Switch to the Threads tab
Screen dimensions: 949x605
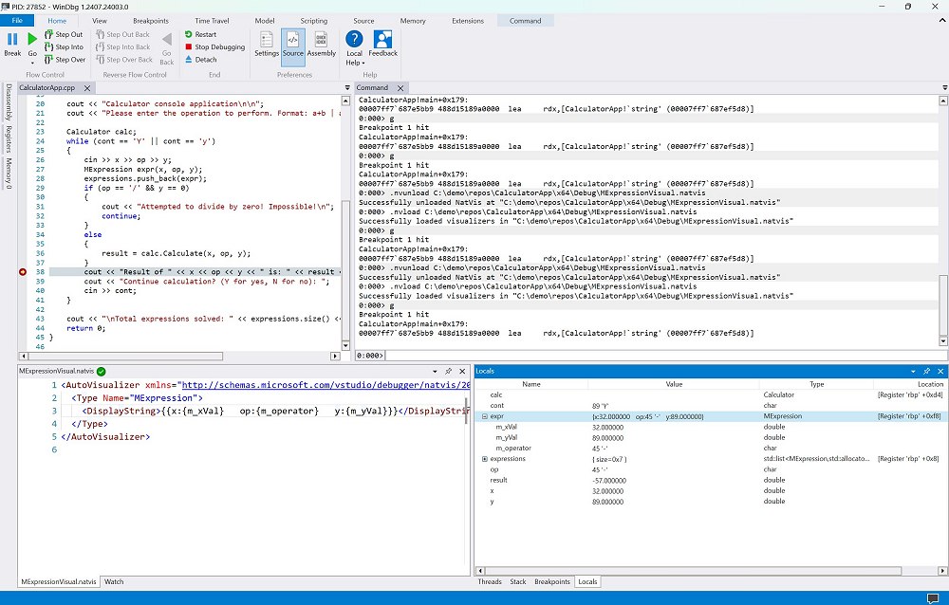pyautogui.click(x=490, y=582)
